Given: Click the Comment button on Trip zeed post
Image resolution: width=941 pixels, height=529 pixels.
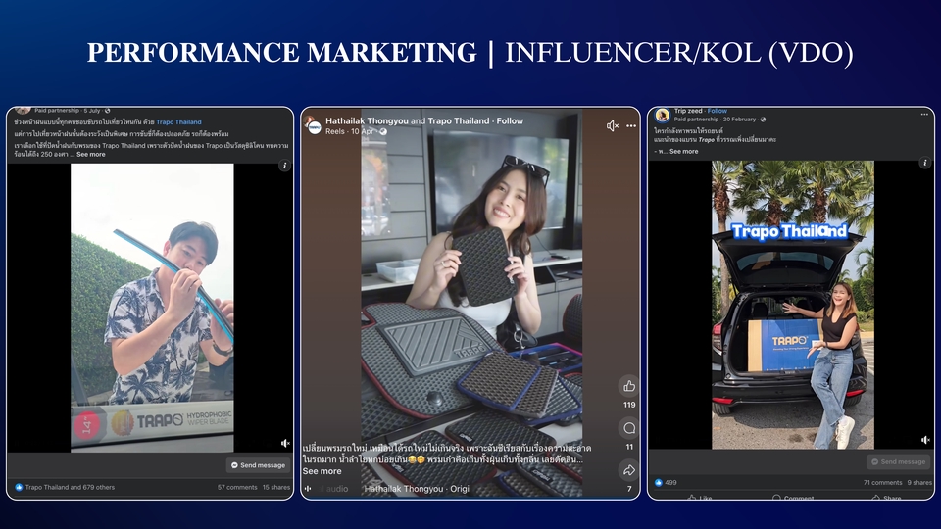Looking at the screenshot, I should tap(793, 498).
